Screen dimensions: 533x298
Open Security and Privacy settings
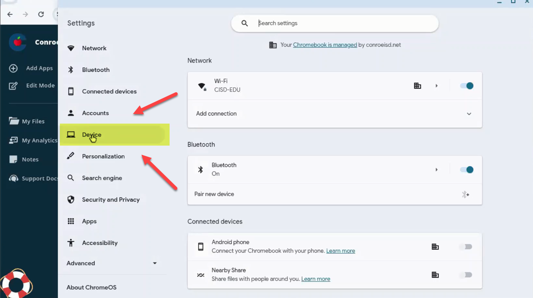[x=111, y=200]
